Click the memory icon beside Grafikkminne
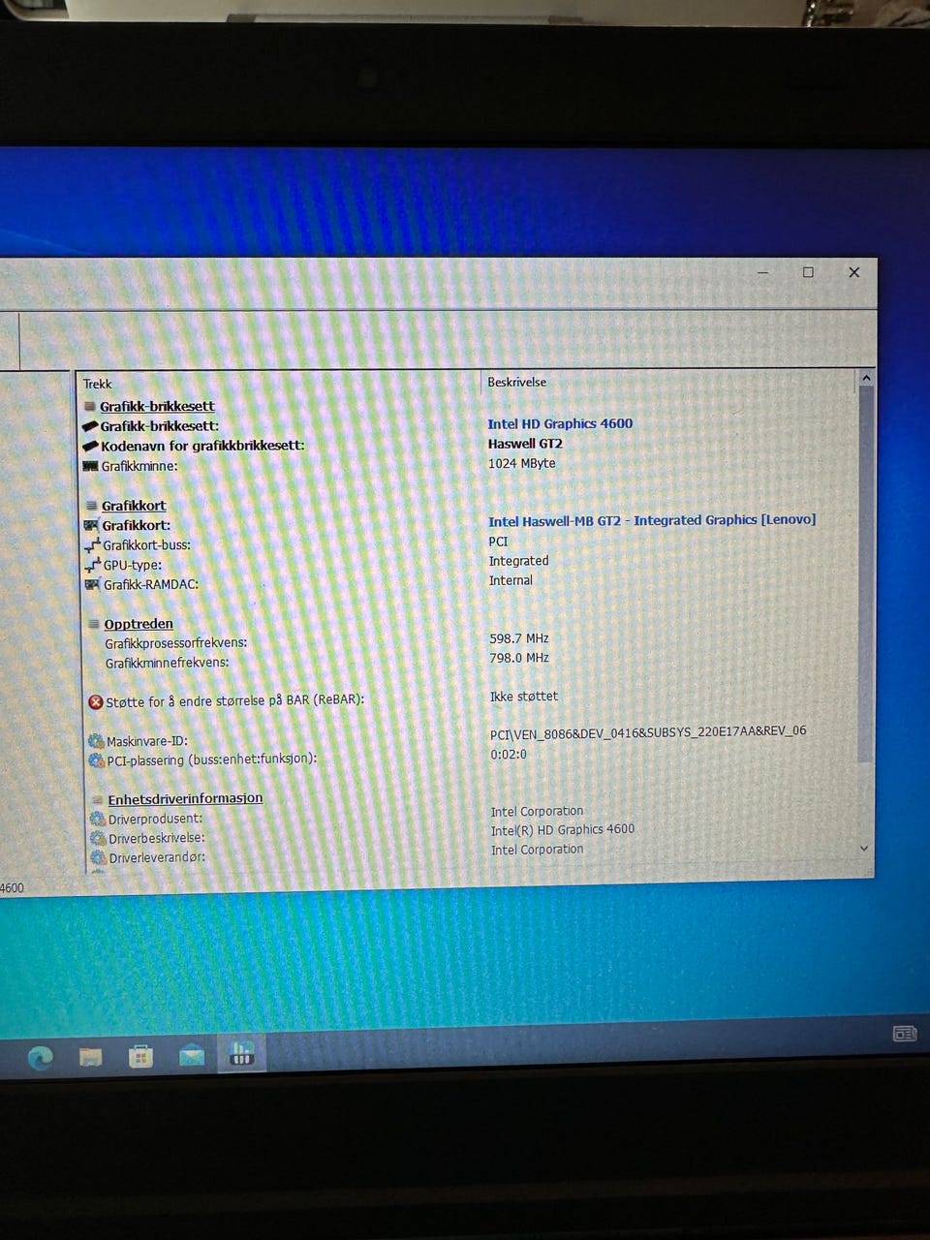This screenshot has width=930, height=1240. 91,466
